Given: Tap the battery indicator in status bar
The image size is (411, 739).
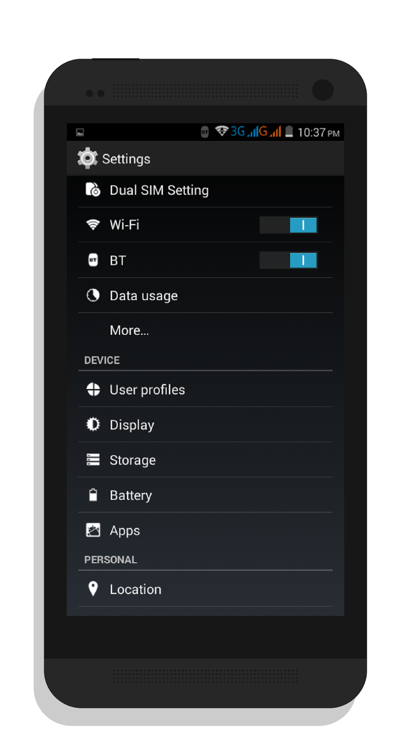Looking at the screenshot, I should [289, 132].
